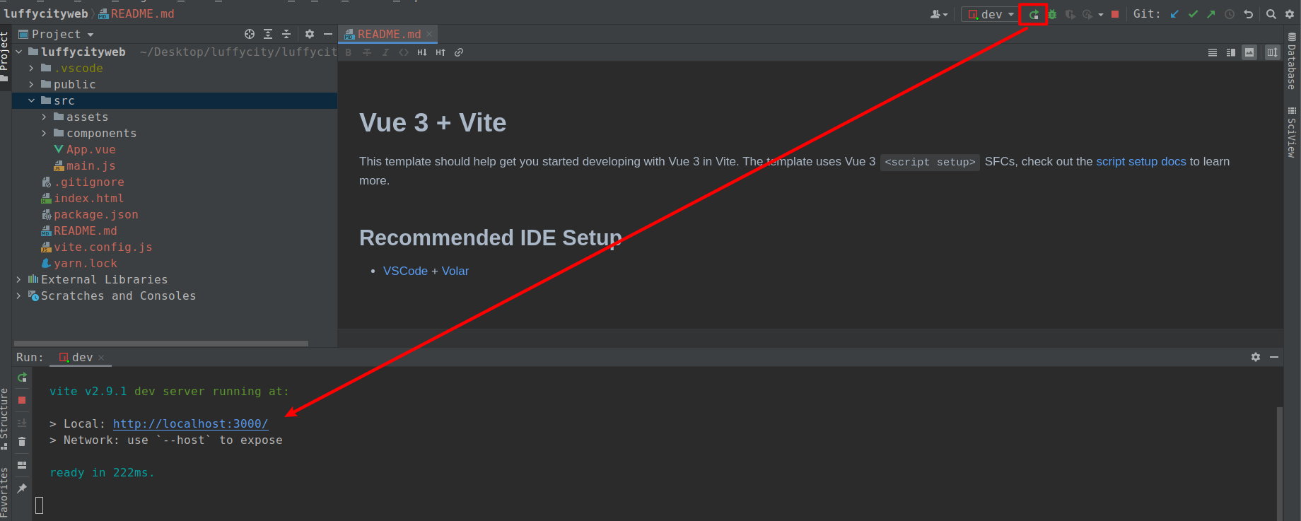The image size is (1301, 521).
Task: Collapse luffycityweb root folder
Action: click(x=18, y=52)
